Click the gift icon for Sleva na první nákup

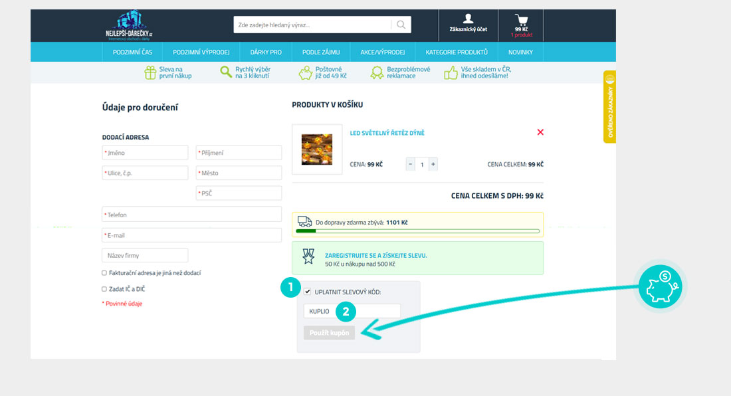(150, 72)
